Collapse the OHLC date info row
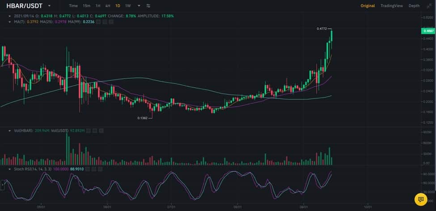436x211 pixels. [10, 16]
